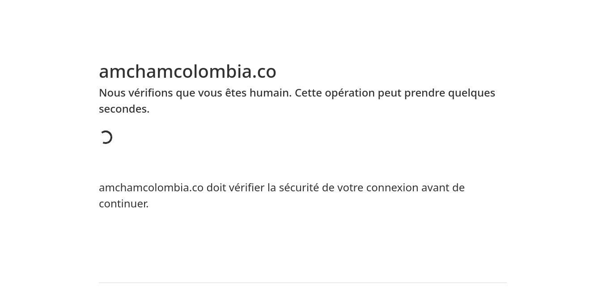This screenshot has width=611, height=291.
Task: Click the word 'sécurité' in the lower paragraph
Action: point(299,188)
